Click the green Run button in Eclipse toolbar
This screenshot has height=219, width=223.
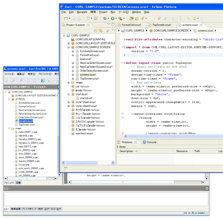click(x=113, y=18)
